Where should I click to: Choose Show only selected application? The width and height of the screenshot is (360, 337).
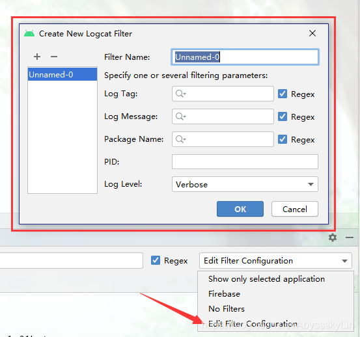(x=275, y=279)
